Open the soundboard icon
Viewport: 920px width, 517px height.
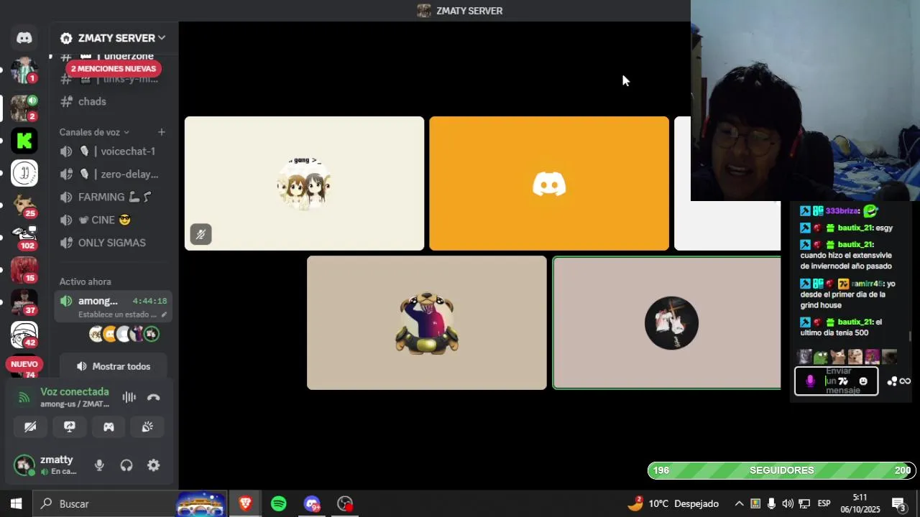pyautogui.click(x=147, y=427)
